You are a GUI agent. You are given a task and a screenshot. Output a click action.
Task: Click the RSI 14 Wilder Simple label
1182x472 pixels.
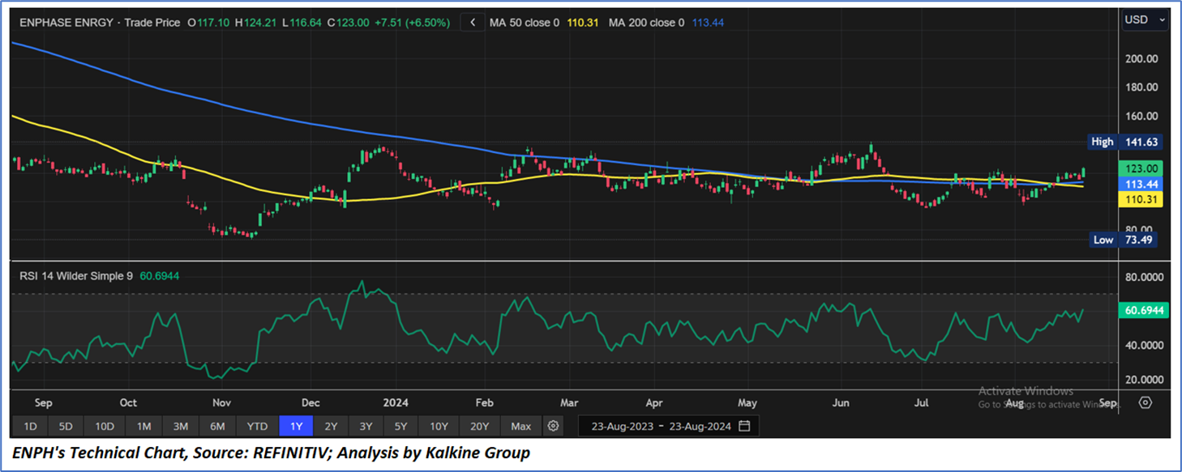point(77,276)
